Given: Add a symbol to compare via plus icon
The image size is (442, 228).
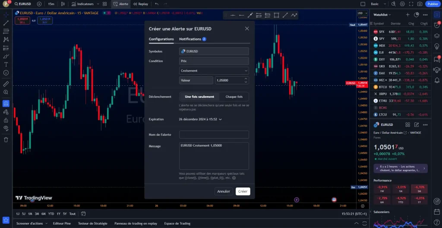Looking at the screenshot, I should 39,4.
